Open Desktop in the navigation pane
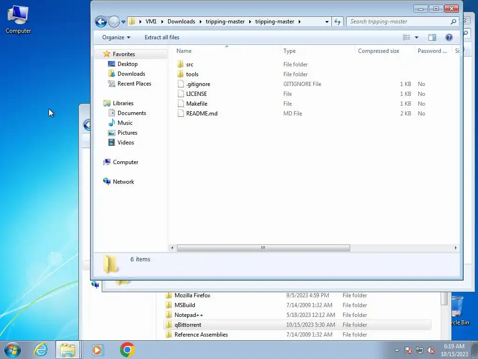478x359 pixels. 127,64
